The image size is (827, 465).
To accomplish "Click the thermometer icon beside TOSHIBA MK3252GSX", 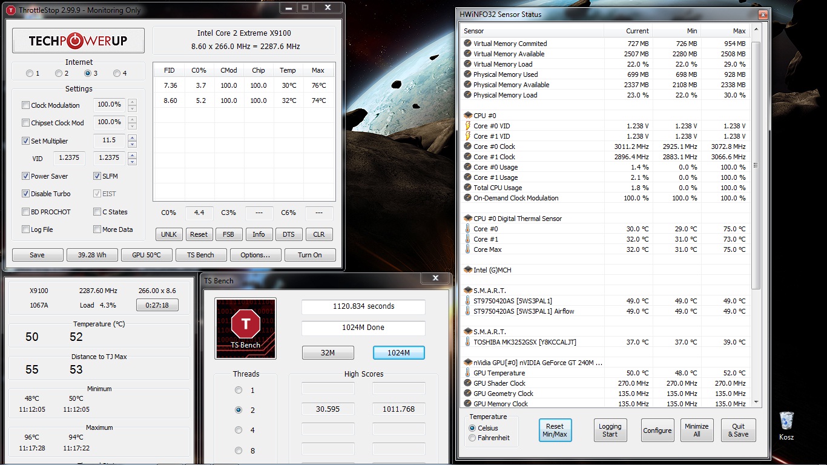I will click(x=467, y=342).
